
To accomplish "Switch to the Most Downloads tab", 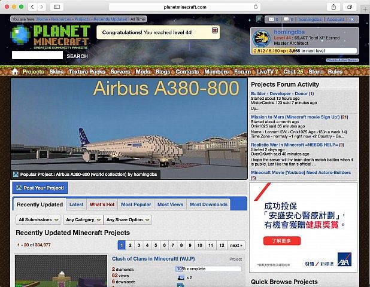I will tap(208, 204).
